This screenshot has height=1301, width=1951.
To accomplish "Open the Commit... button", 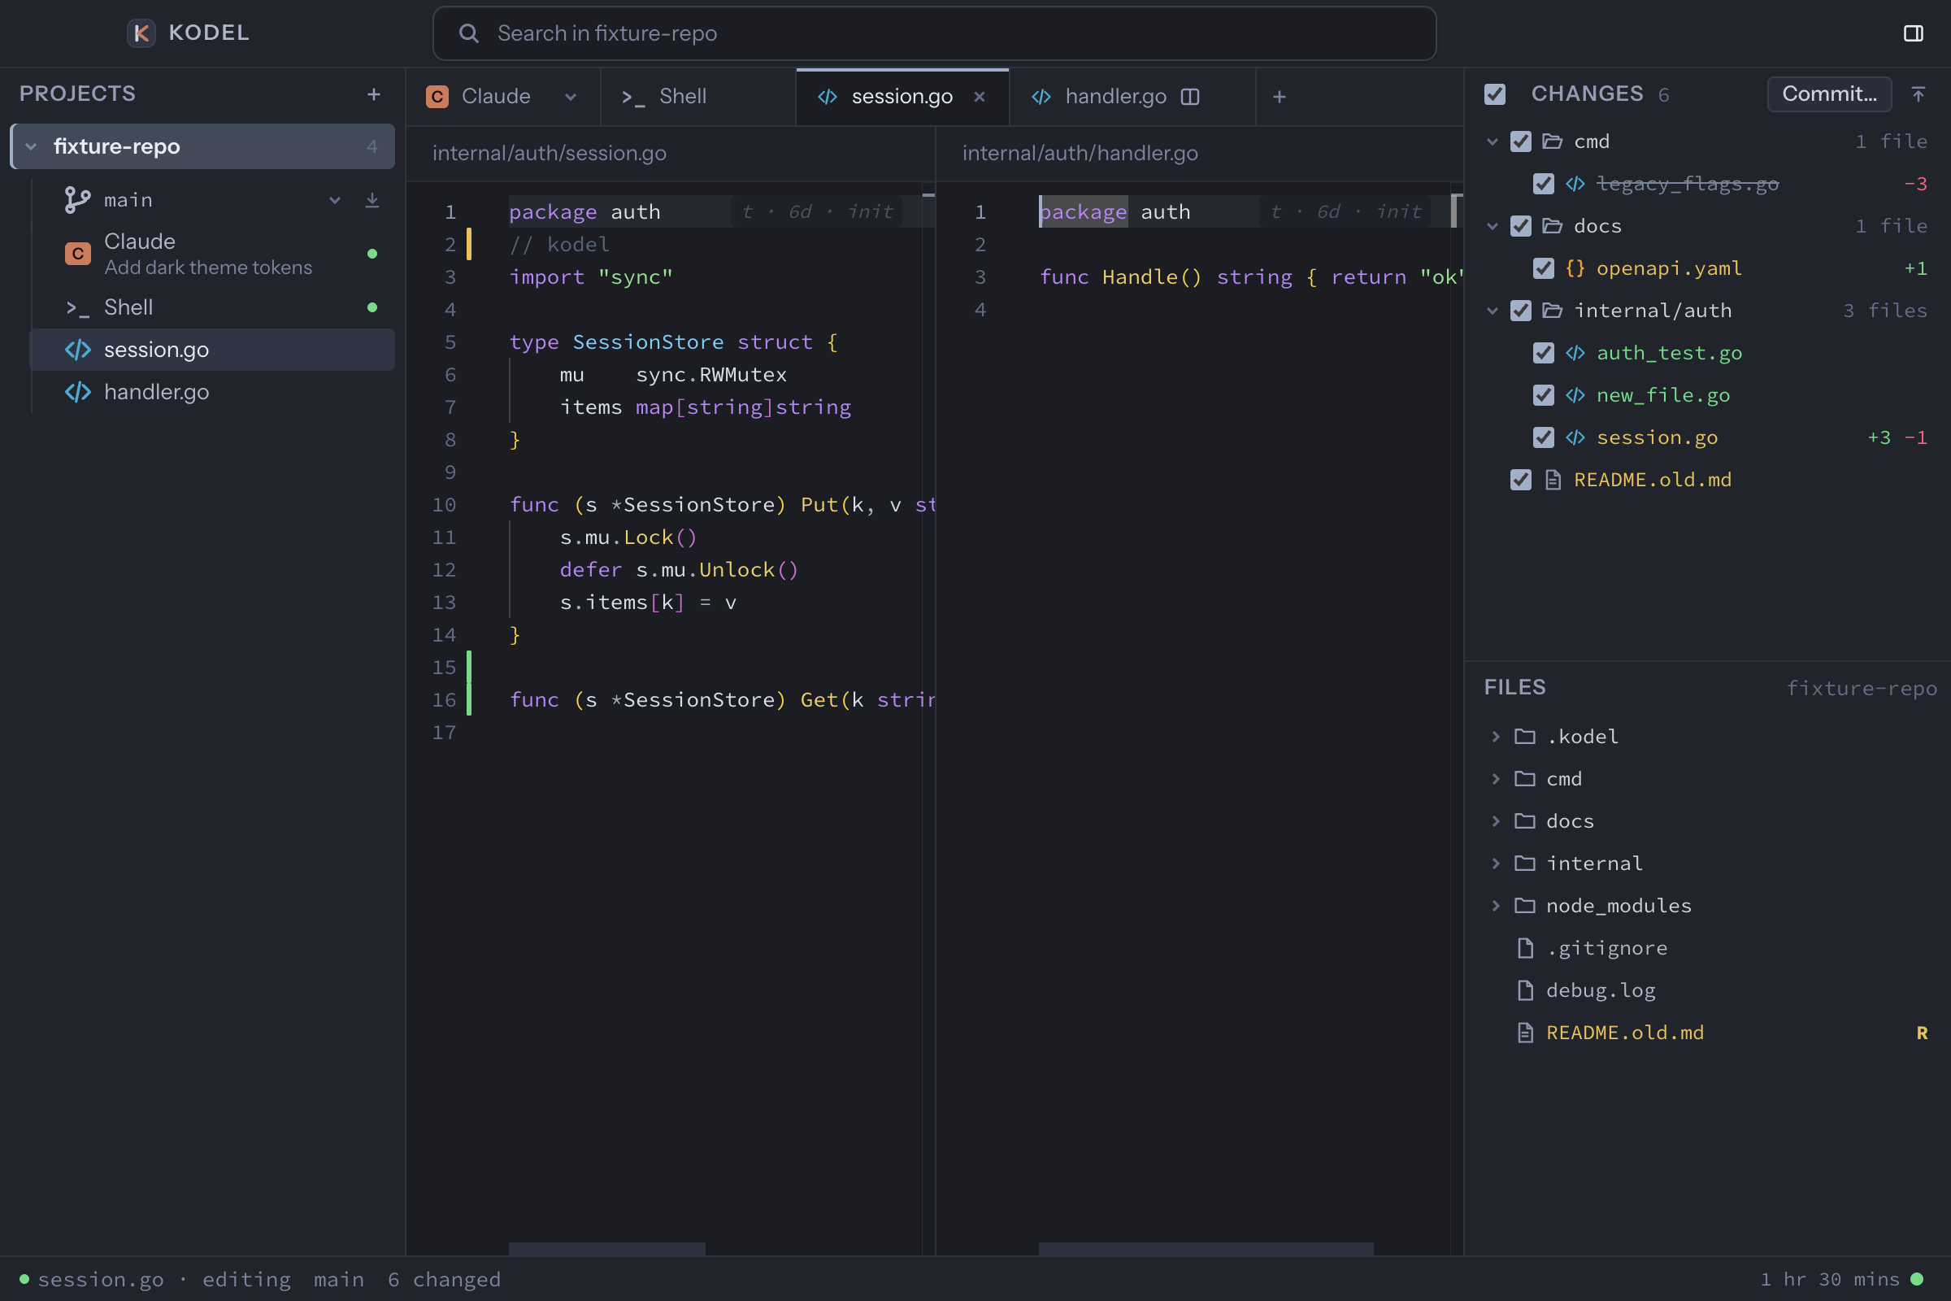I will 1829,94.
